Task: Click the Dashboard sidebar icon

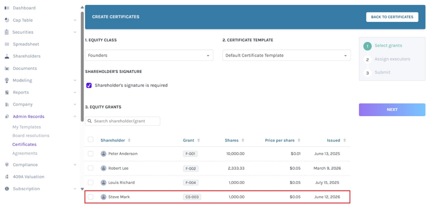Action: [x=7, y=8]
